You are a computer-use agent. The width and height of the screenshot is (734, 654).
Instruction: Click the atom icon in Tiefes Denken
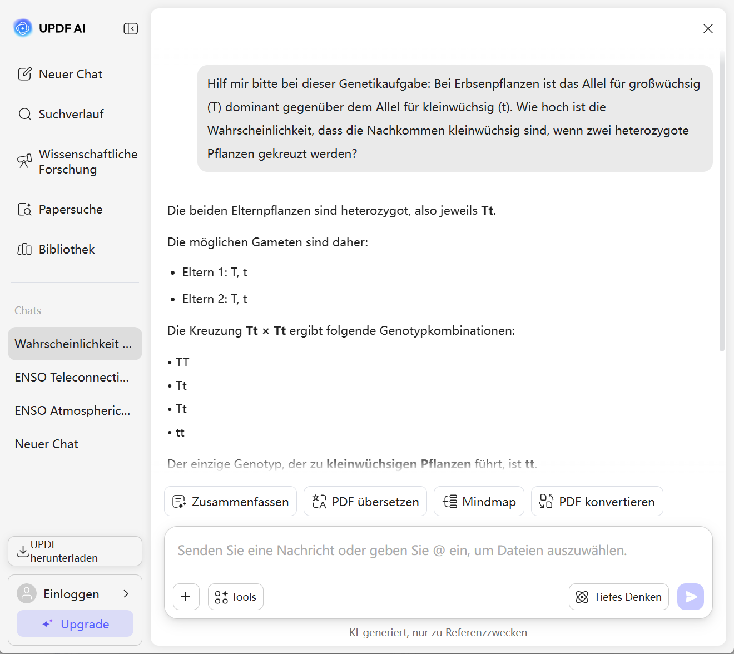click(582, 597)
